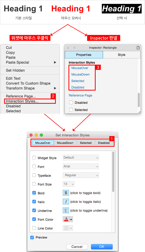Switch to the Selected tab in dialog

86,143
